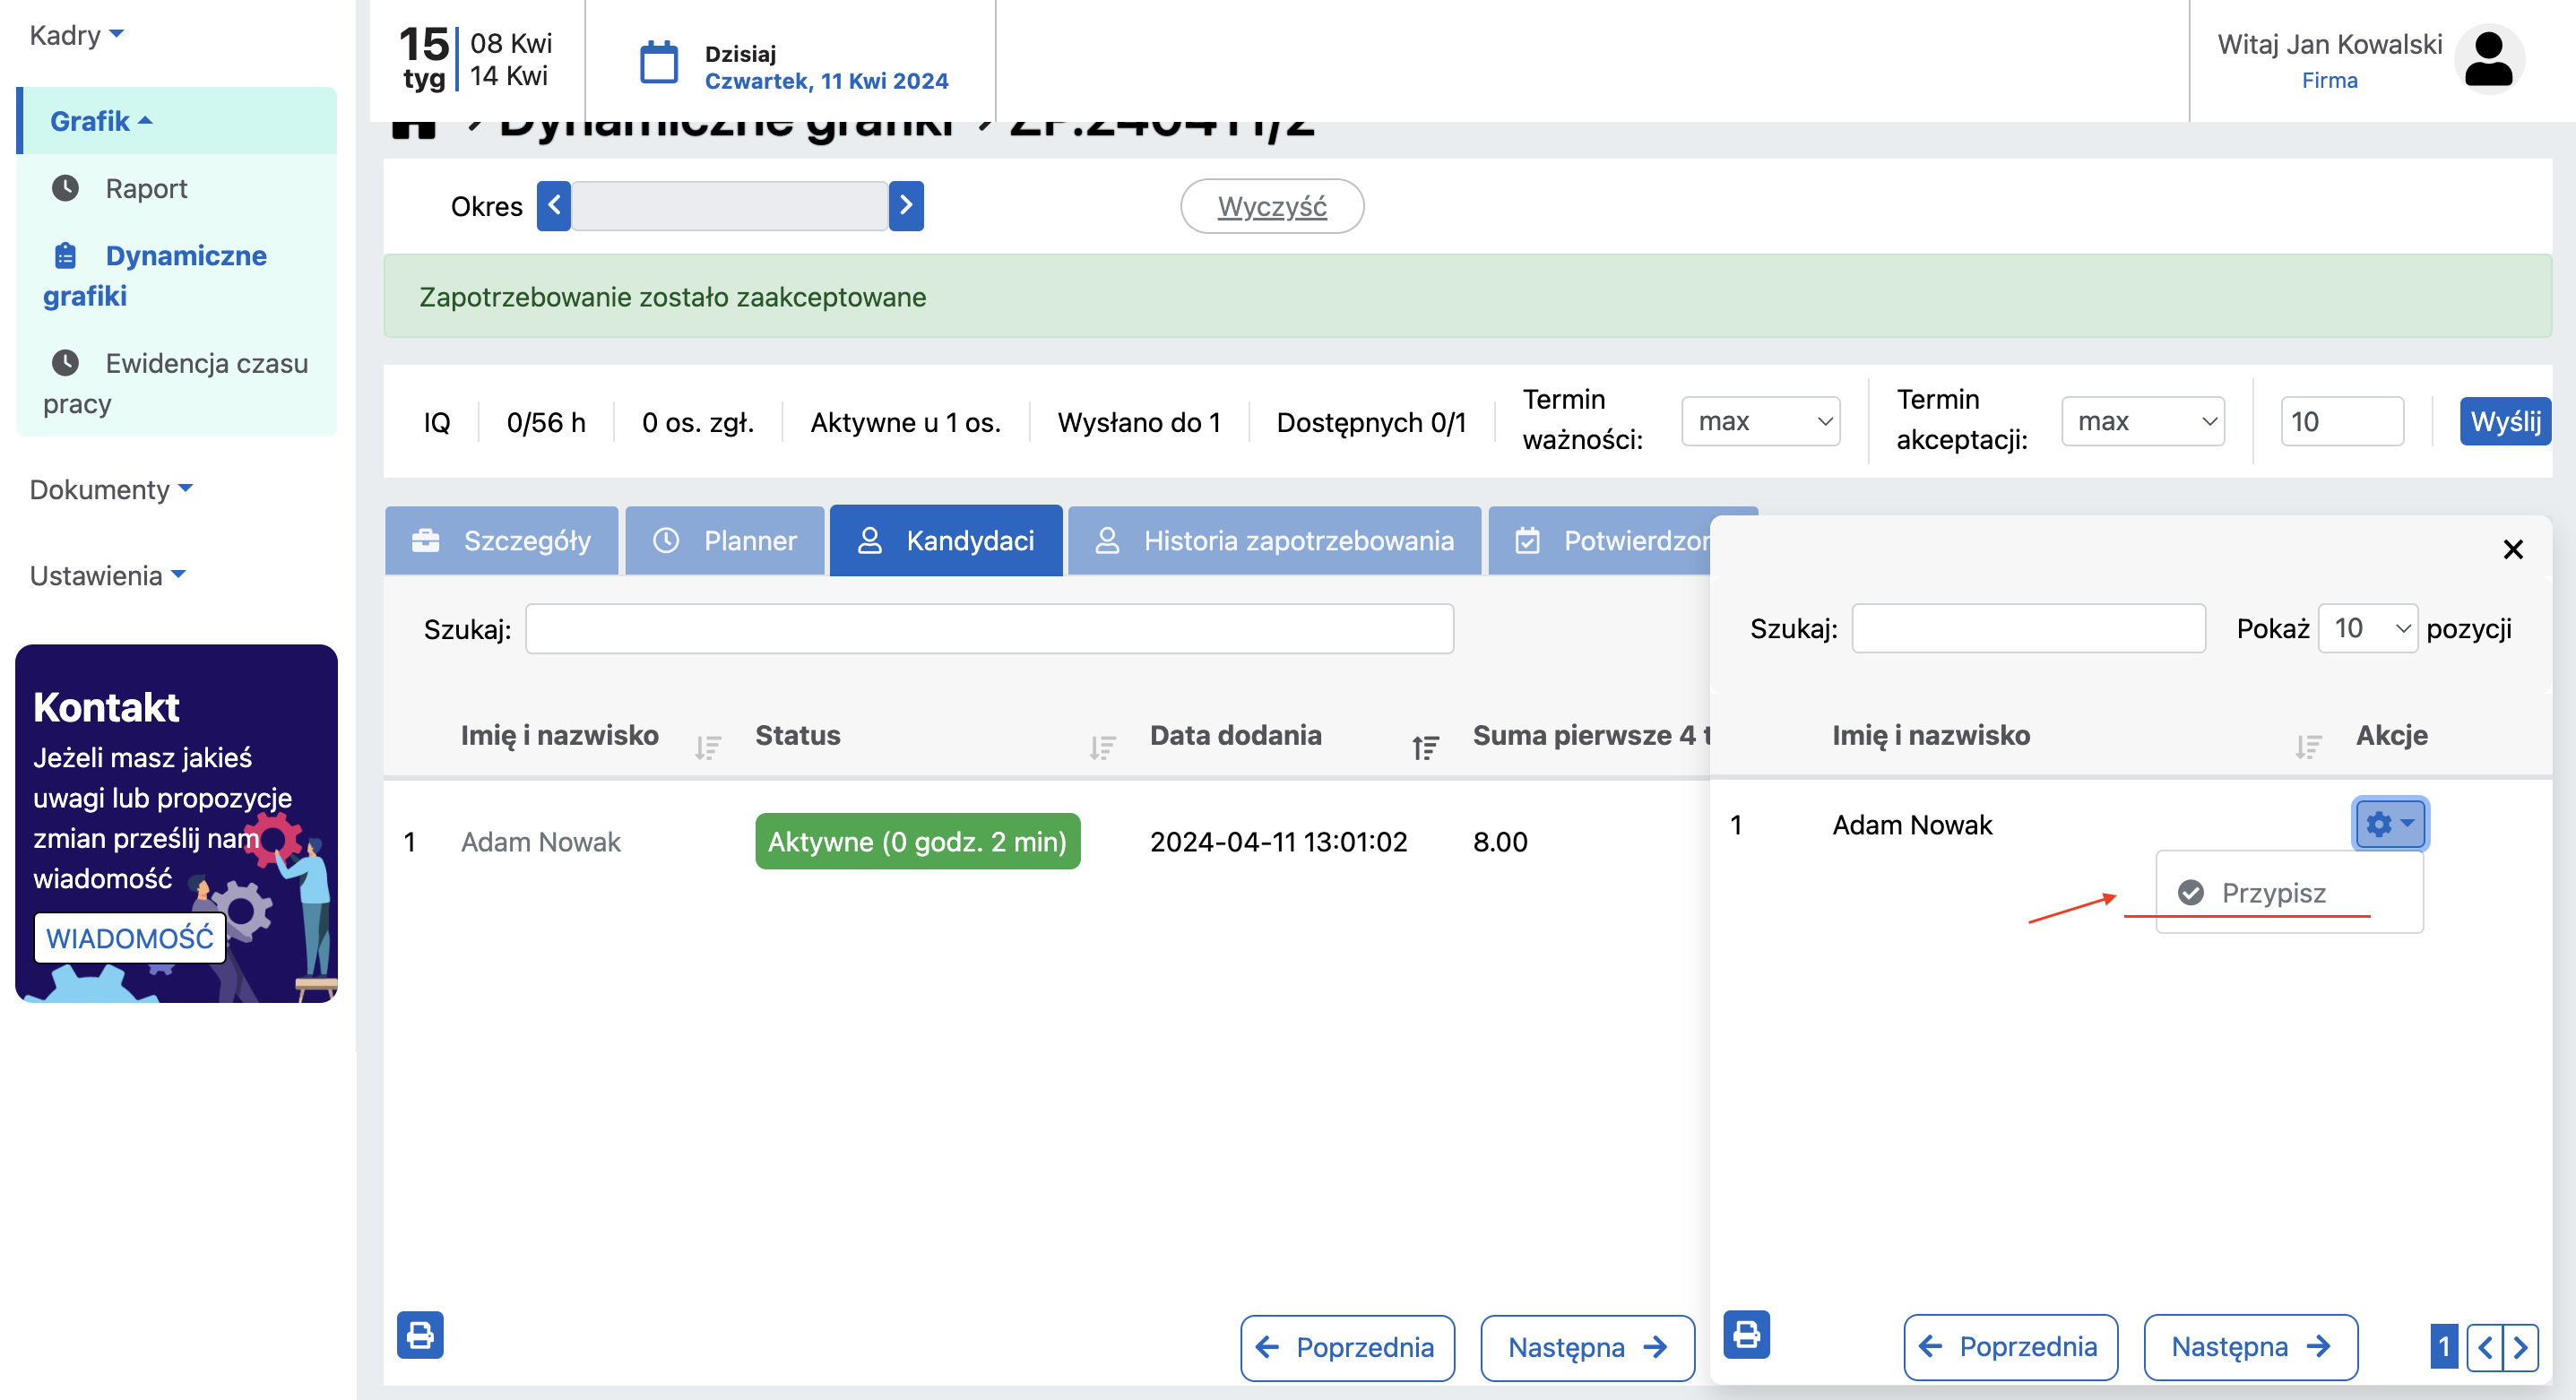The width and height of the screenshot is (2576, 1400).
Task: Click the Dostępnych 0/1 summary text
Action: 1371,422
